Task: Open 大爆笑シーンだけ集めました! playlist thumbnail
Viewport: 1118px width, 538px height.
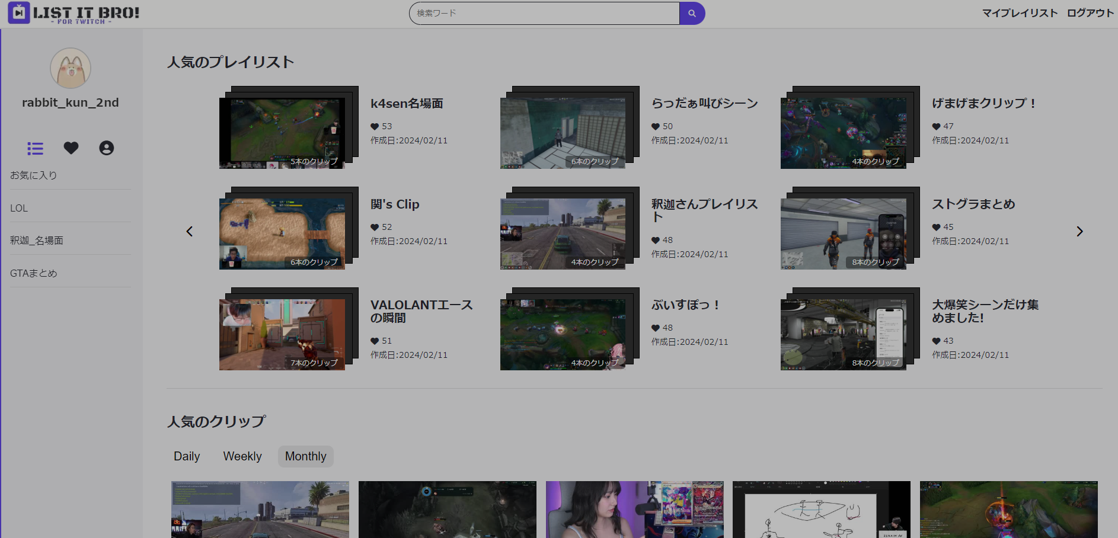Action: (x=844, y=335)
